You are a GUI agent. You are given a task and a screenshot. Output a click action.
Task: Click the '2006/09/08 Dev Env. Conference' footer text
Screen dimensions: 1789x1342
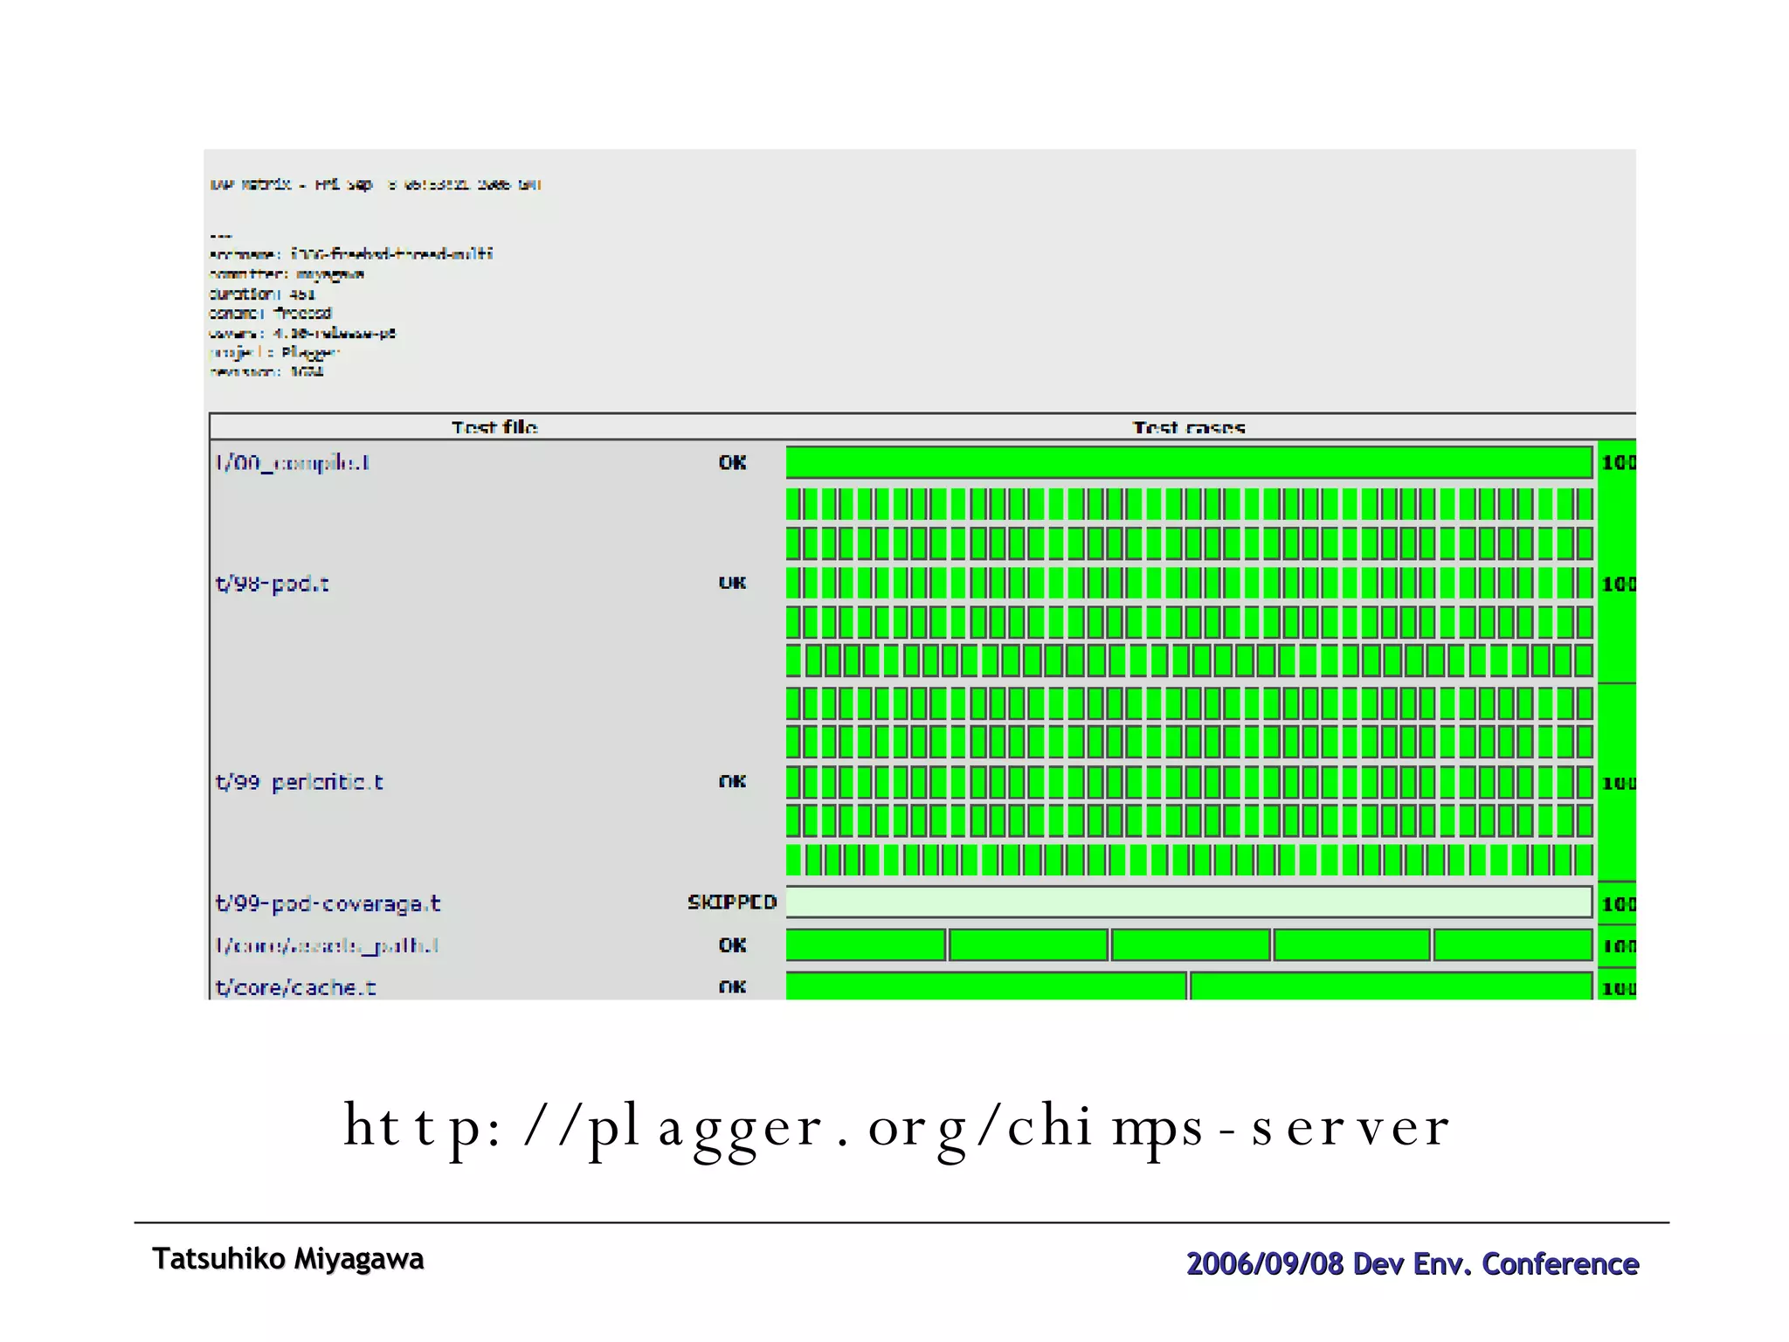tap(1413, 1264)
